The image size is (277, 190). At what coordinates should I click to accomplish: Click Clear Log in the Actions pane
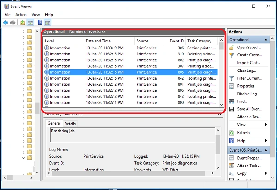pyautogui.click(x=247, y=71)
